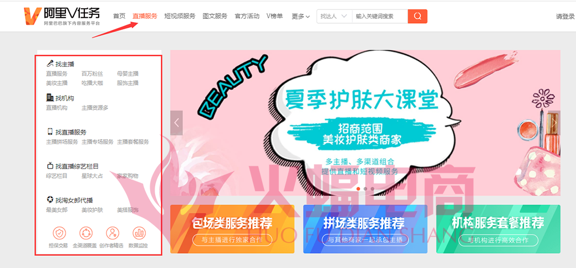Click the 阿里V任务 logo

62,17
